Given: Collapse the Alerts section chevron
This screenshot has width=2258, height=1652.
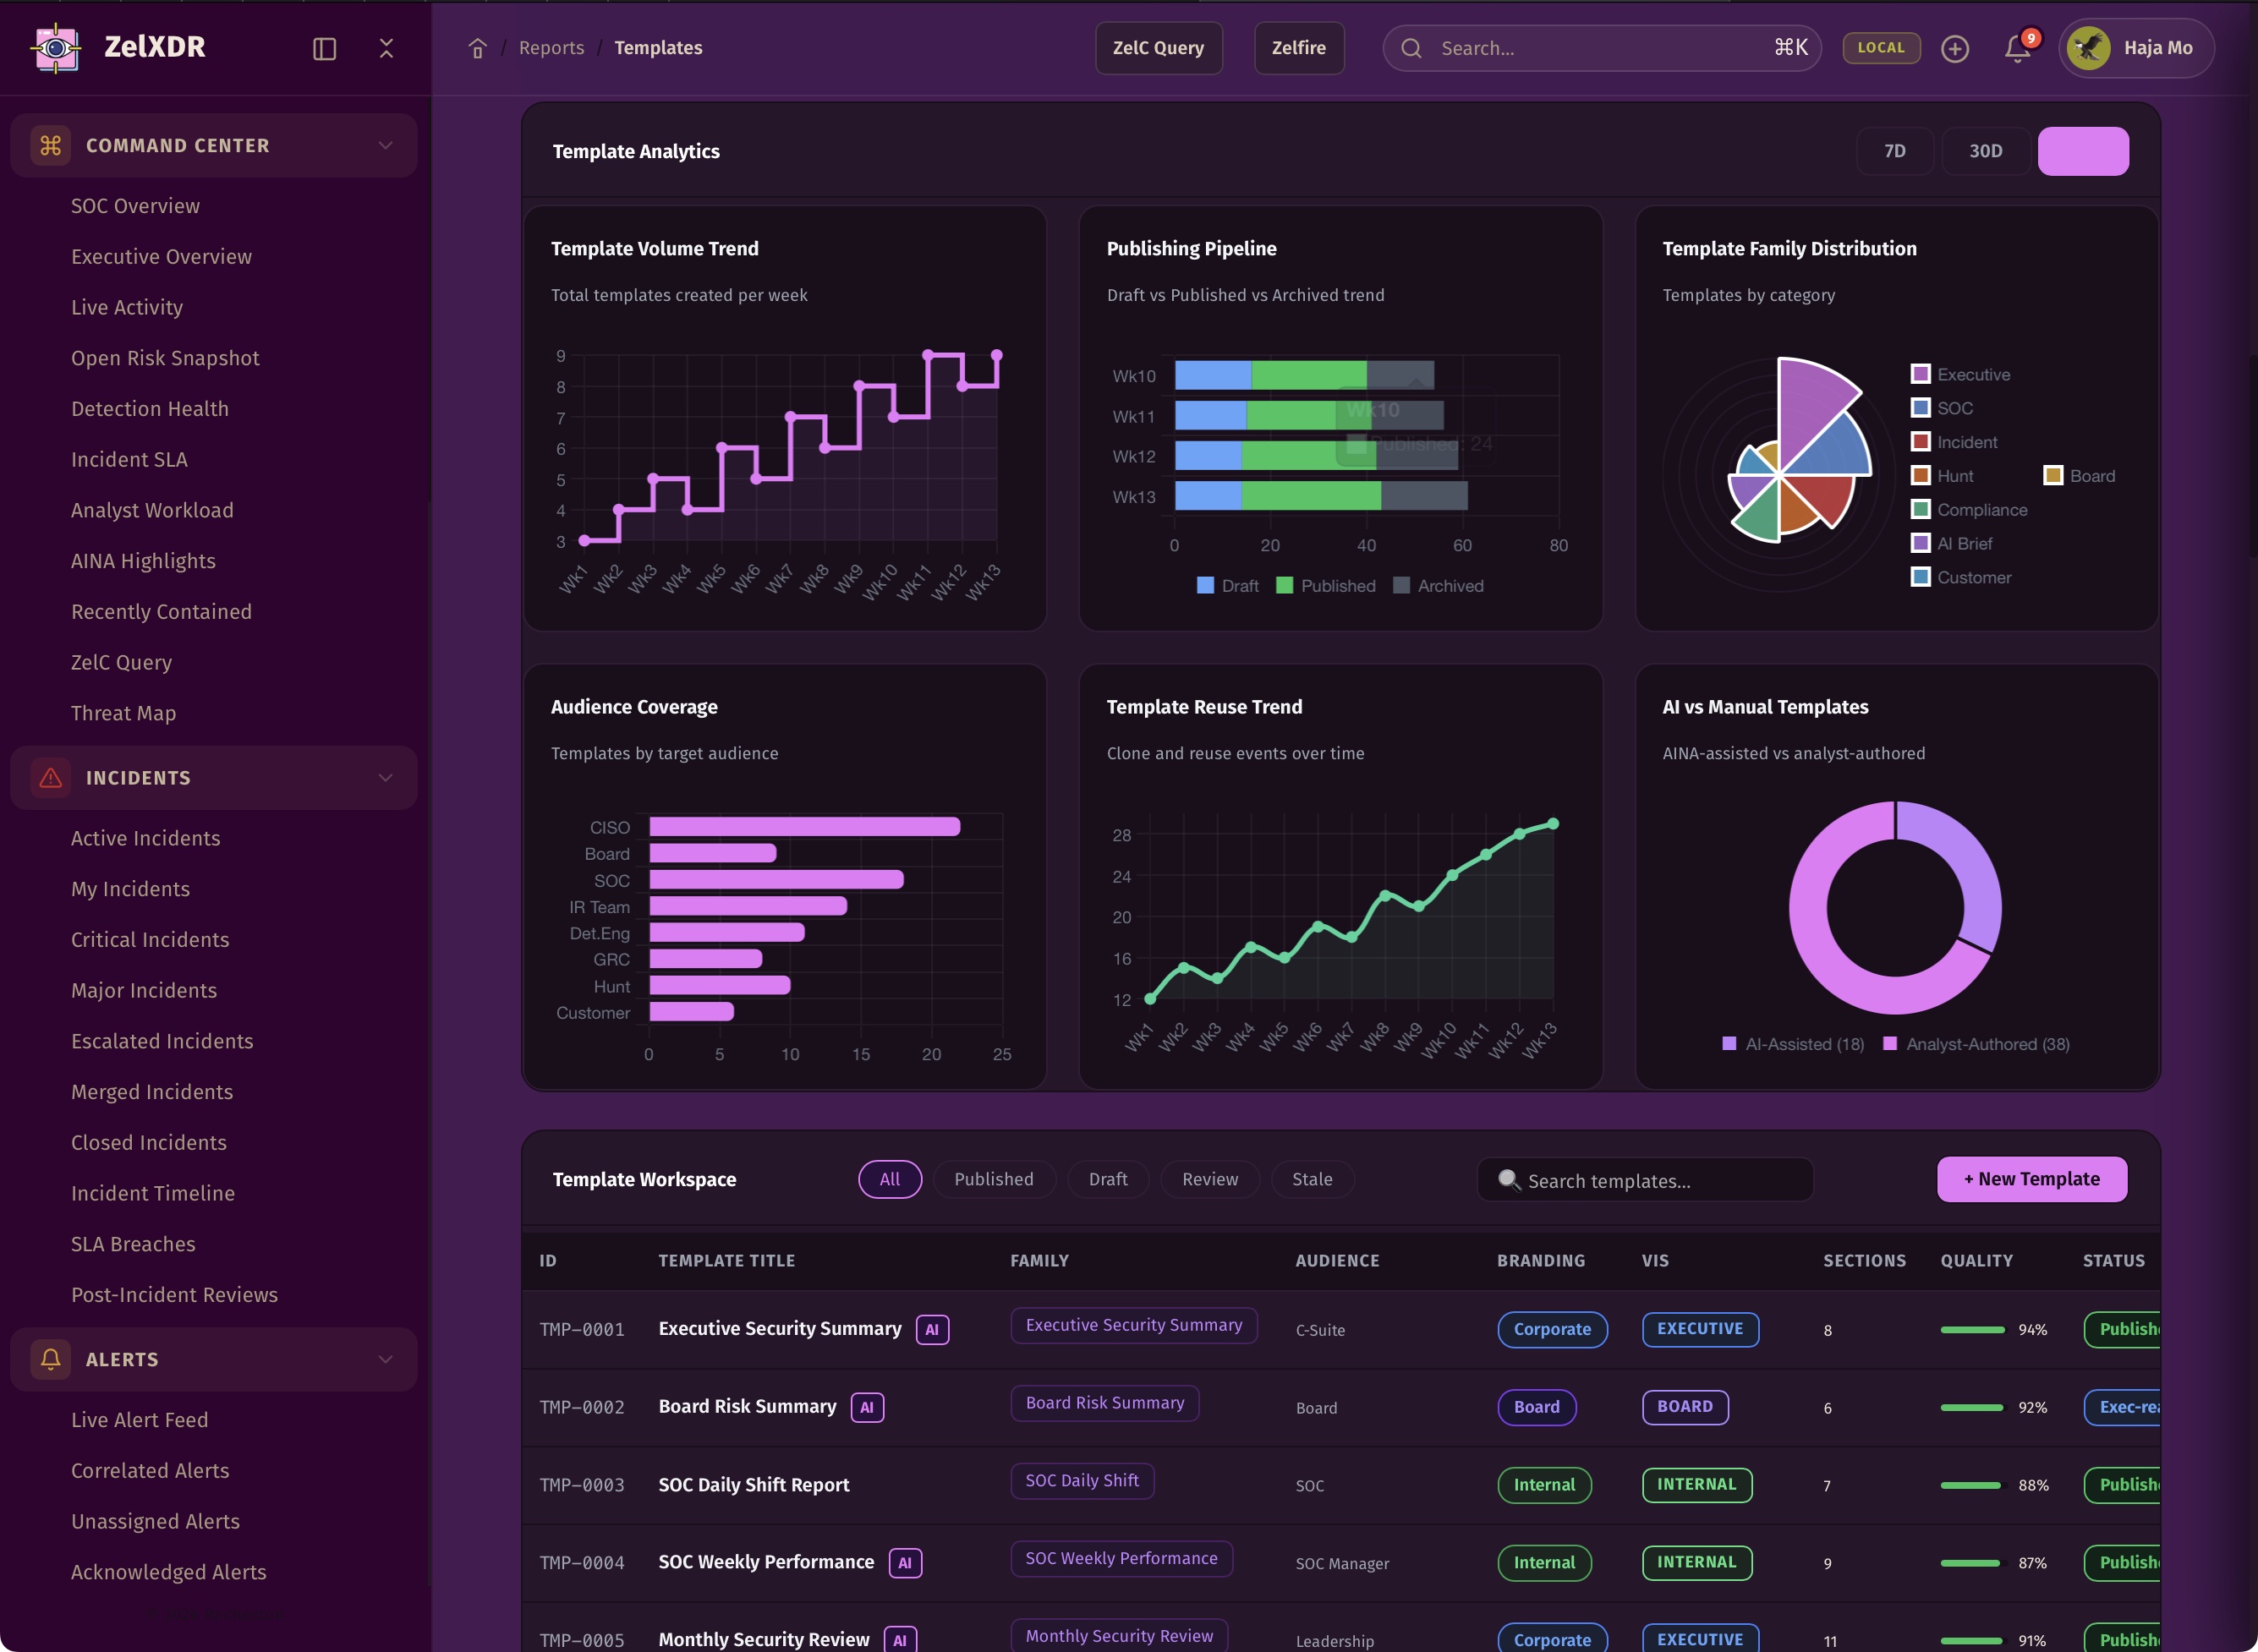Looking at the screenshot, I should pyautogui.click(x=385, y=1359).
